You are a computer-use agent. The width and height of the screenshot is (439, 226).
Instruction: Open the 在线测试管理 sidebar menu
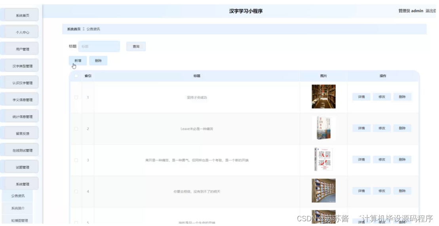click(x=20, y=150)
